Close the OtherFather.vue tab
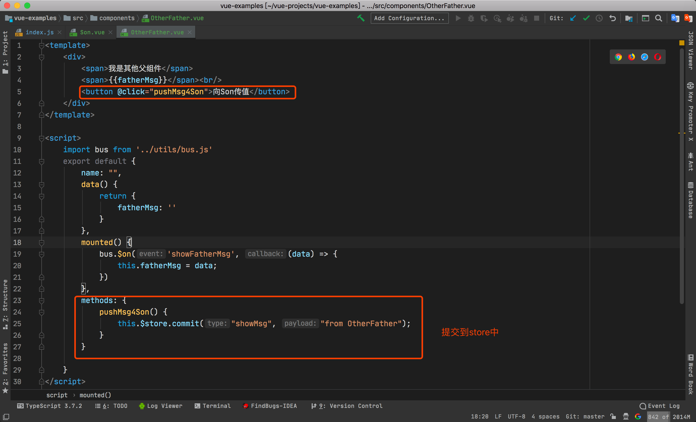The height and width of the screenshot is (422, 696). tap(190, 33)
